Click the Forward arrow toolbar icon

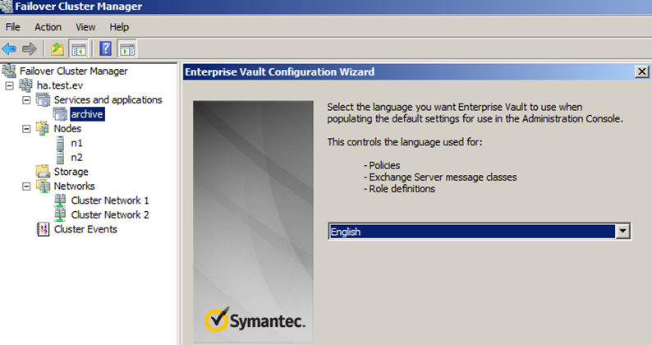point(29,49)
